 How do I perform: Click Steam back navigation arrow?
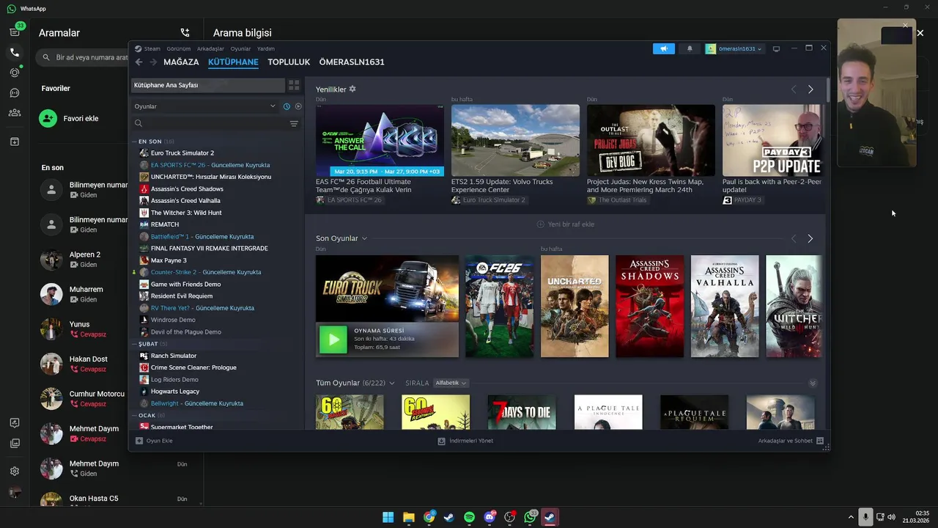(x=139, y=62)
